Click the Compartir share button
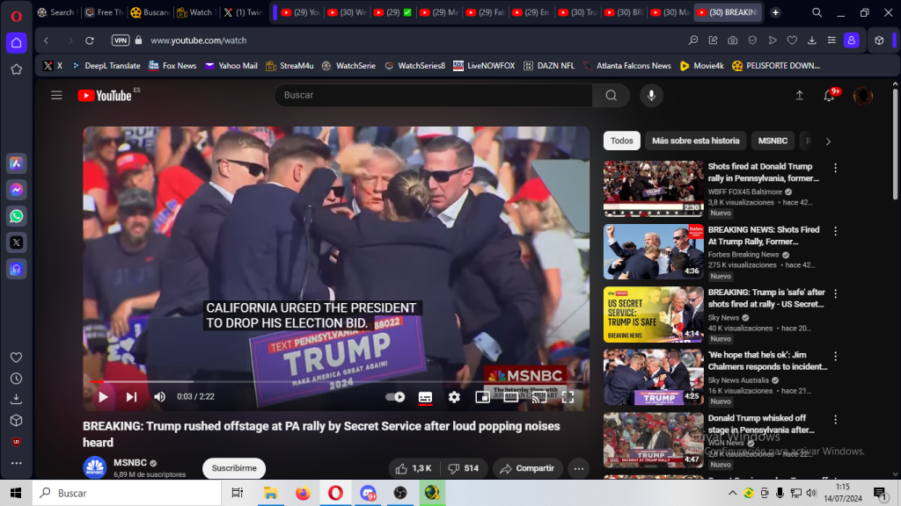 [527, 469]
